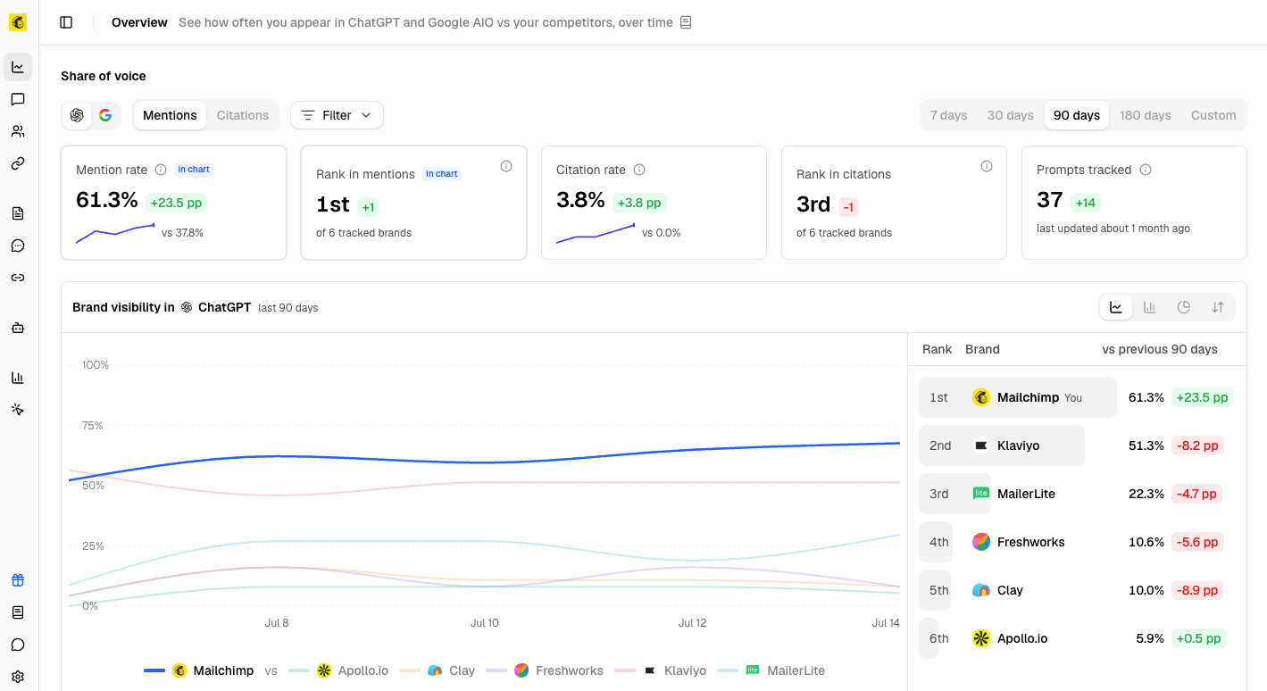The image size is (1267, 691).
Task: Open the bar chart analytics sidebar icon
Action: pos(18,378)
